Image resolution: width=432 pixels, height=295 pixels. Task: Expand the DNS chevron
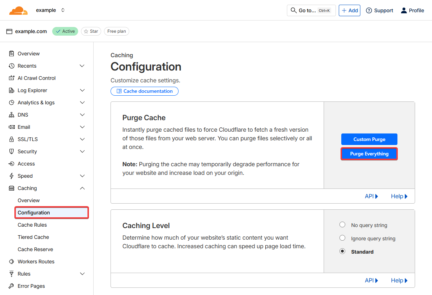click(82, 115)
